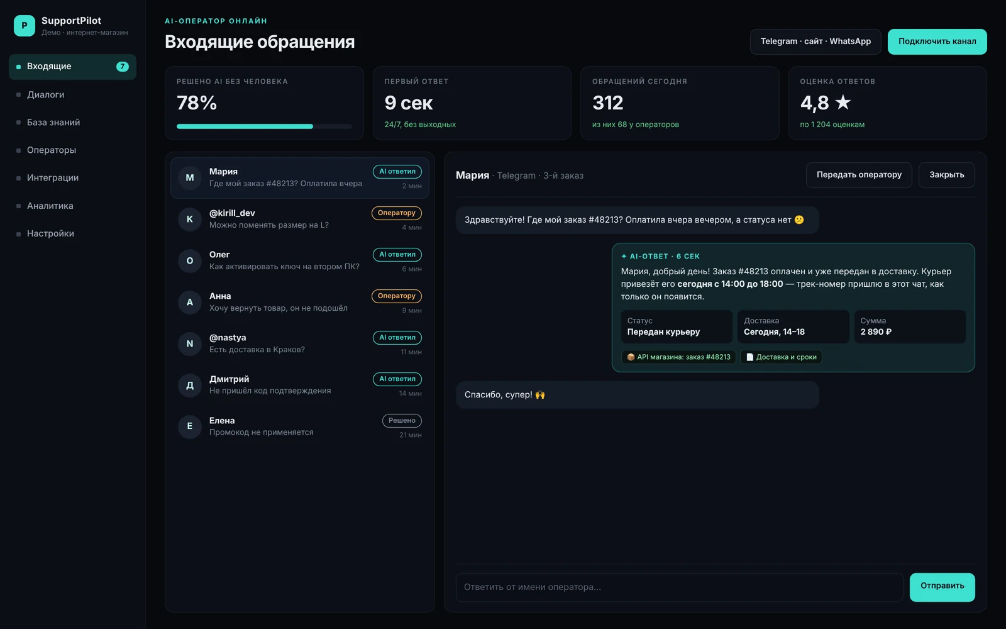
Task: Click the AI ответил badge on Мария
Action: pos(397,171)
